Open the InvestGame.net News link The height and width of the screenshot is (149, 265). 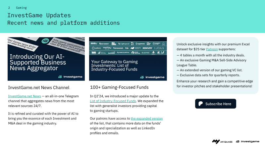24,96
